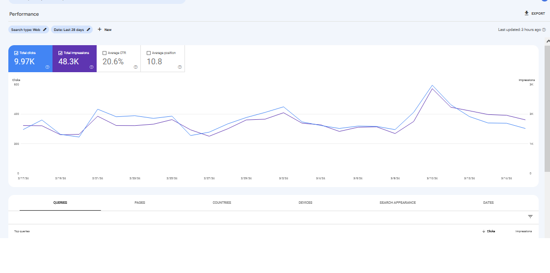Screen dimensions: 550x273
Task: Click the plus icon to add New filter
Action: 100,29
